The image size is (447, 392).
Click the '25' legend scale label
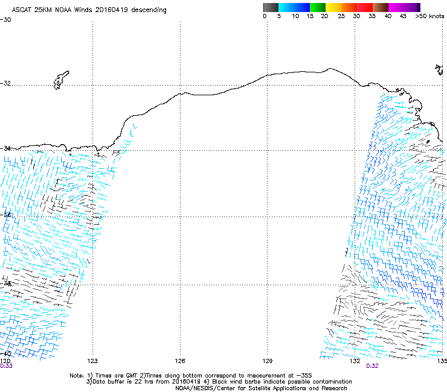click(341, 16)
